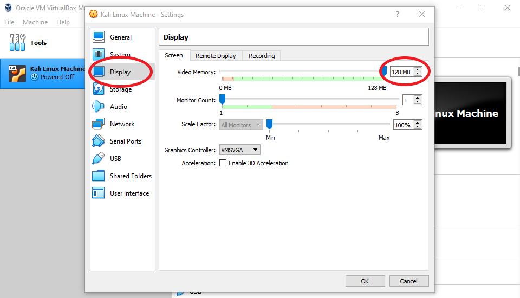This screenshot has width=520, height=298.
Task: Open the File menu in VirtualBox Manager
Action: click(x=9, y=22)
